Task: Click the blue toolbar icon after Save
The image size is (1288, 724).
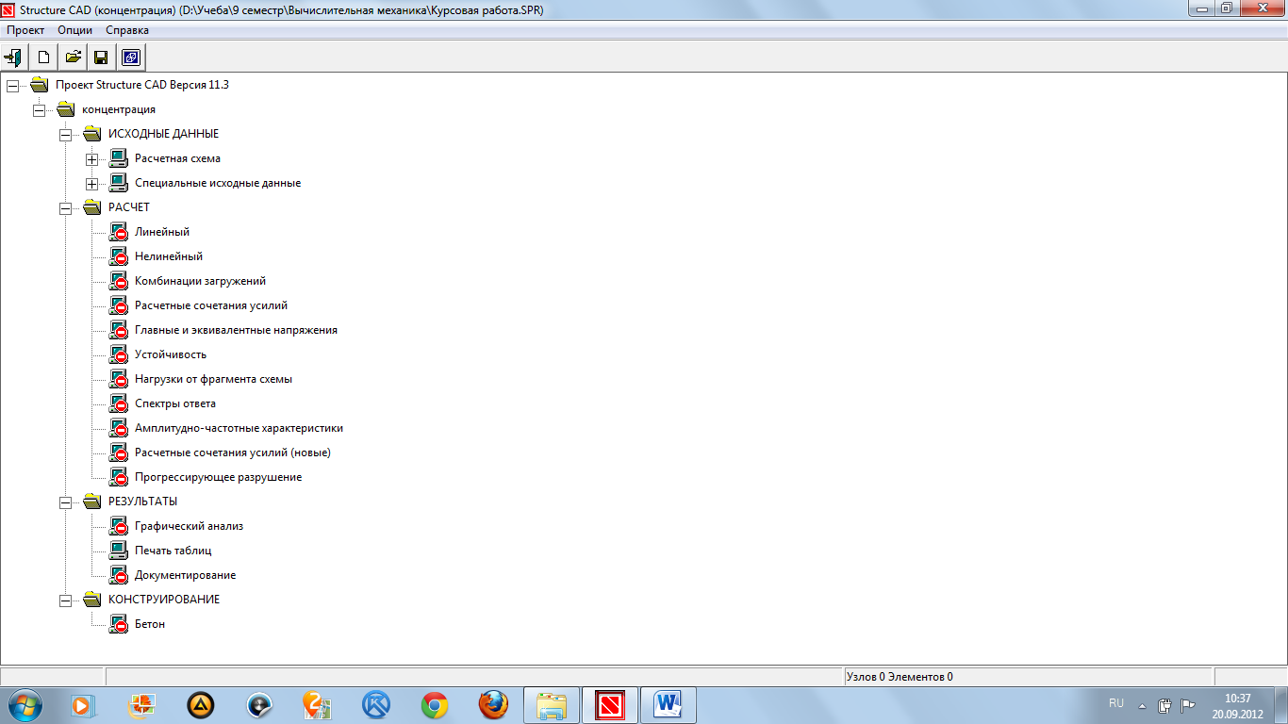Action: pyautogui.click(x=131, y=57)
